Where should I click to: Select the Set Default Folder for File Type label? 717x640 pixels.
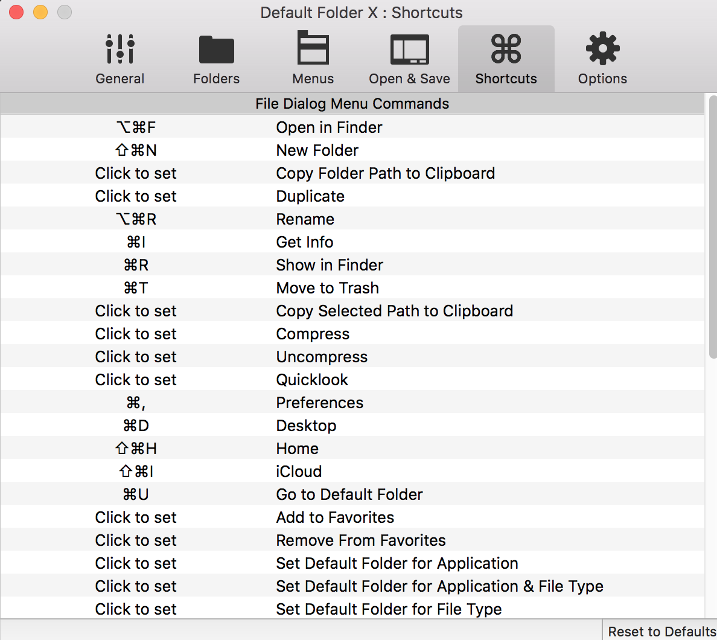point(389,609)
